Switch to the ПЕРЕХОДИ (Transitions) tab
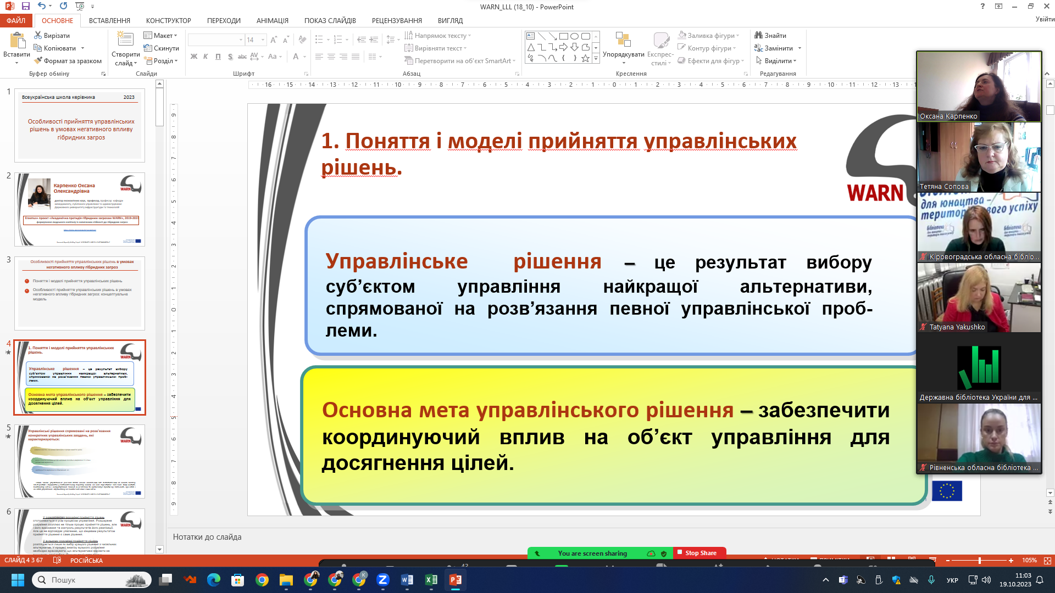This screenshot has width=1055, height=593. [224, 20]
